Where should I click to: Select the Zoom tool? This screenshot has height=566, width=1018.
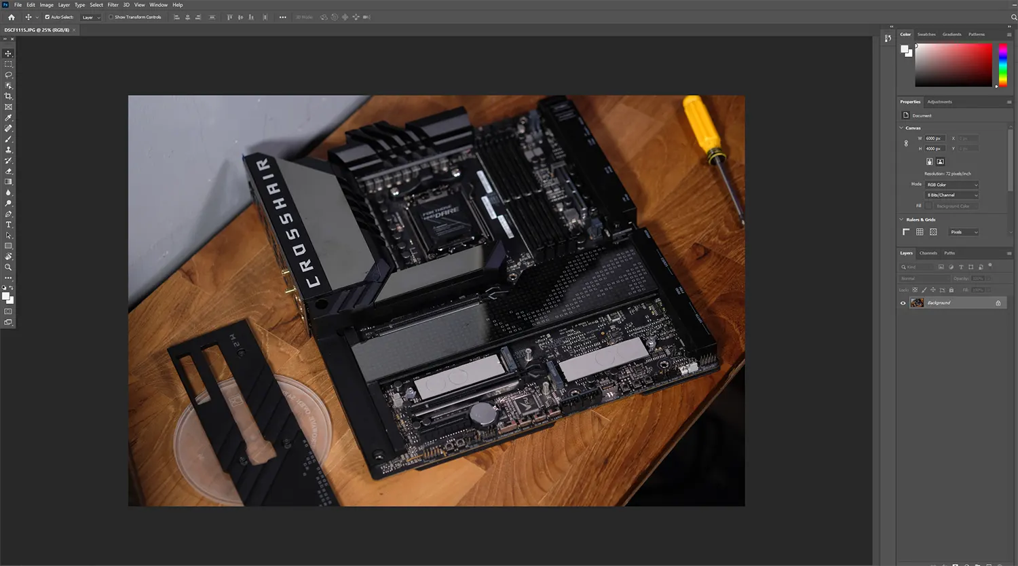(7, 267)
